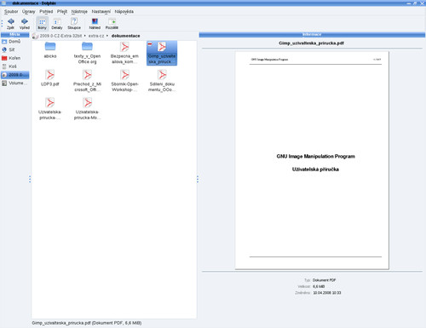The width and height of the screenshot is (426, 328).
Task: Select the 2009.0 disc place entry
Action: [14, 75]
